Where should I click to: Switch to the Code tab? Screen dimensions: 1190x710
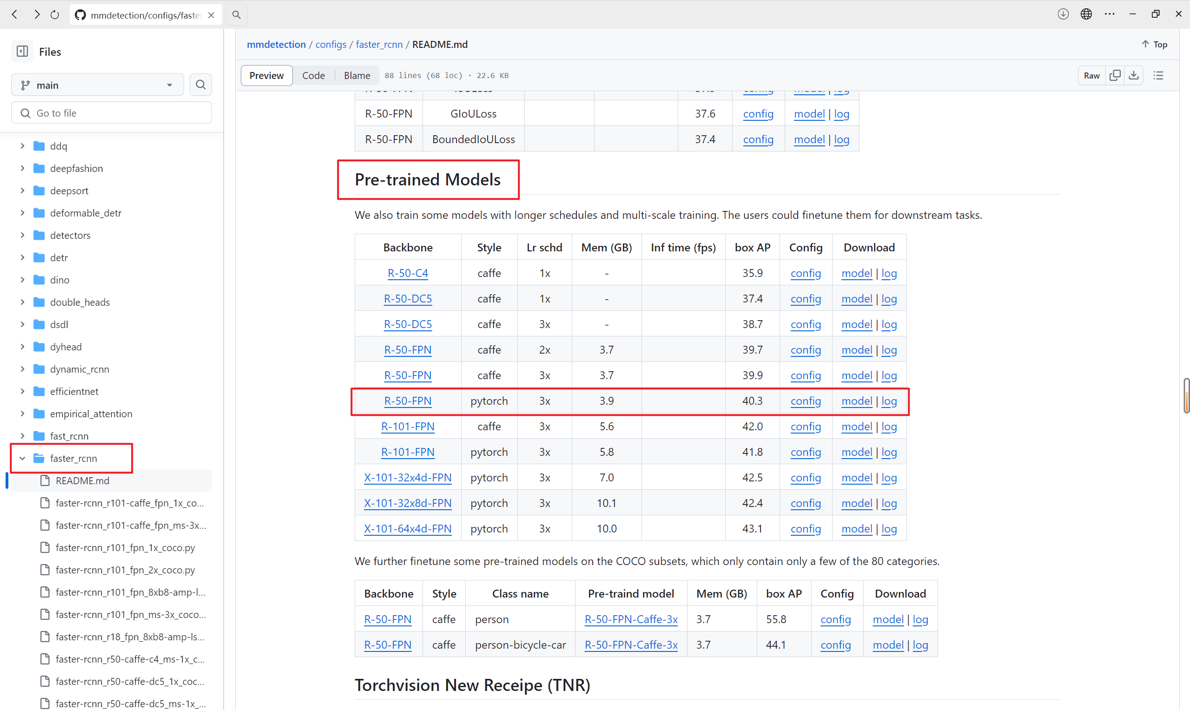point(313,75)
